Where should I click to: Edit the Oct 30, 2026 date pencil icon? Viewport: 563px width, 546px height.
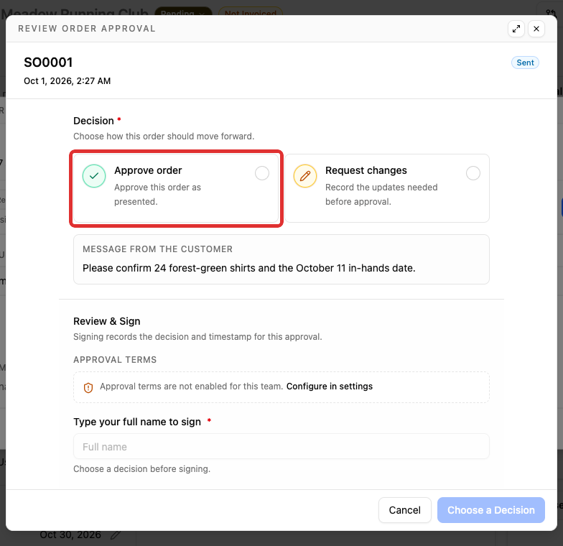click(x=115, y=535)
